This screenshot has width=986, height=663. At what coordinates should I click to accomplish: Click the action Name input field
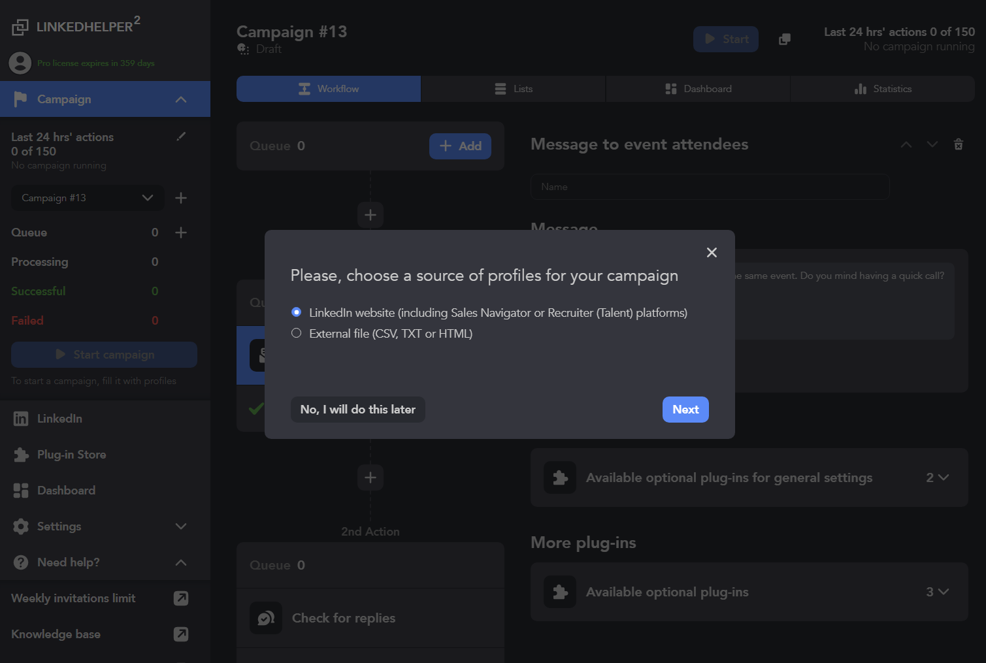(x=710, y=187)
